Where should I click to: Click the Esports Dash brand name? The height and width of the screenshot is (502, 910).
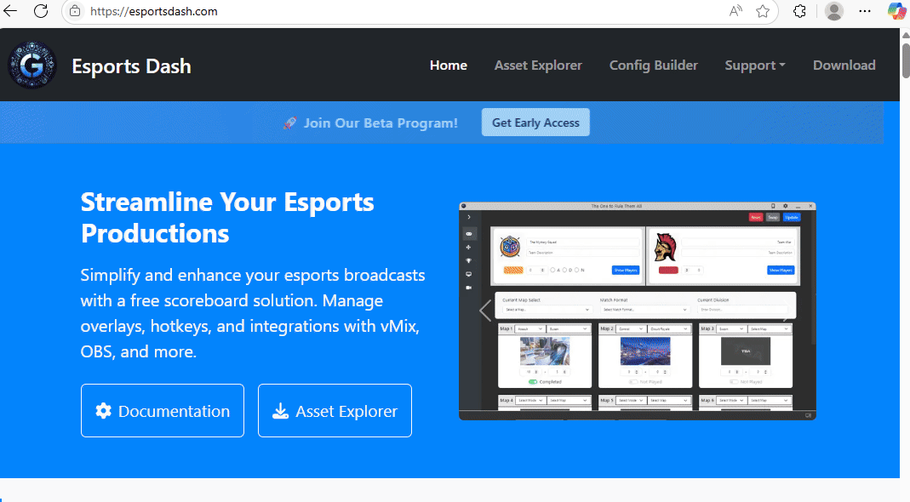point(131,66)
